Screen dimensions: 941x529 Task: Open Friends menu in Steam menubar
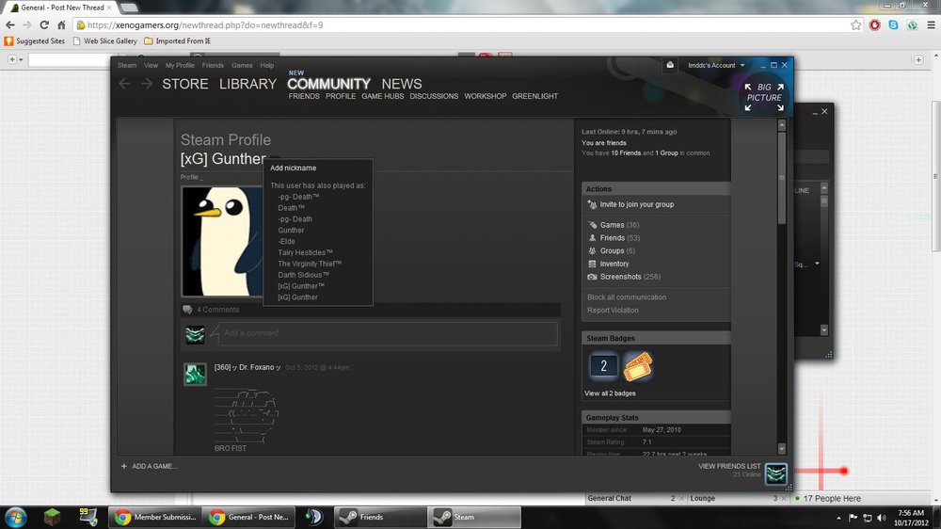tap(213, 66)
